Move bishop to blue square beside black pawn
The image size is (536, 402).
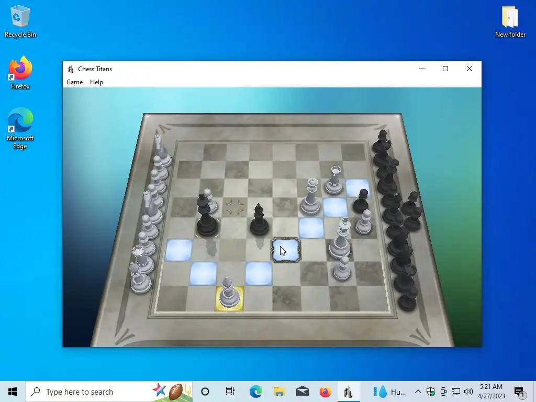[358, 187]
